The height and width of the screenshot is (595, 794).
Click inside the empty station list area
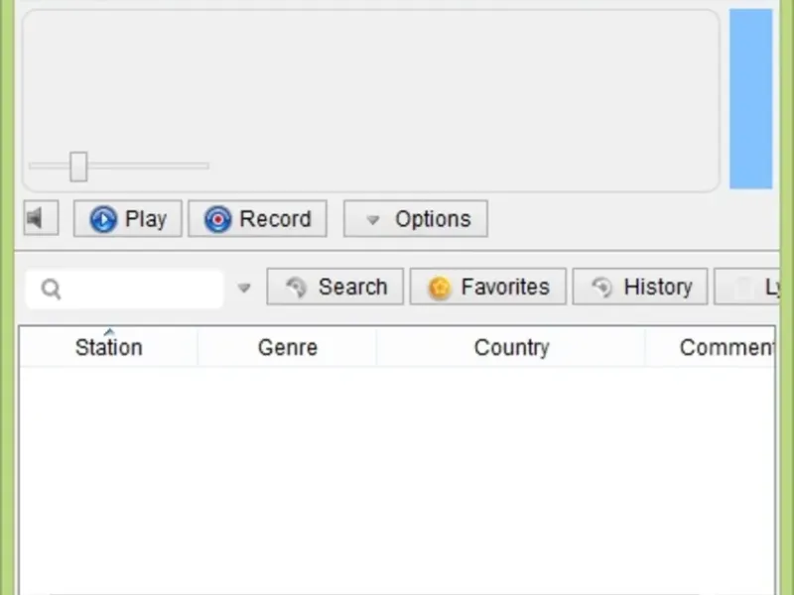tap(397, 476)
